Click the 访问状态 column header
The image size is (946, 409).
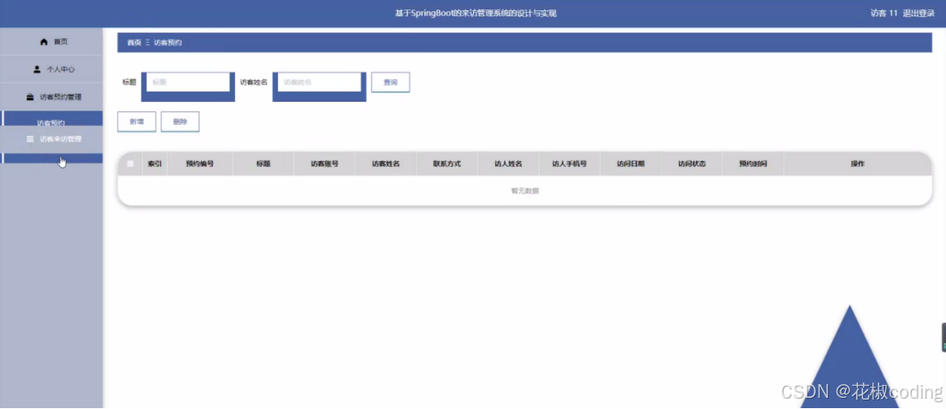[692, 163]
